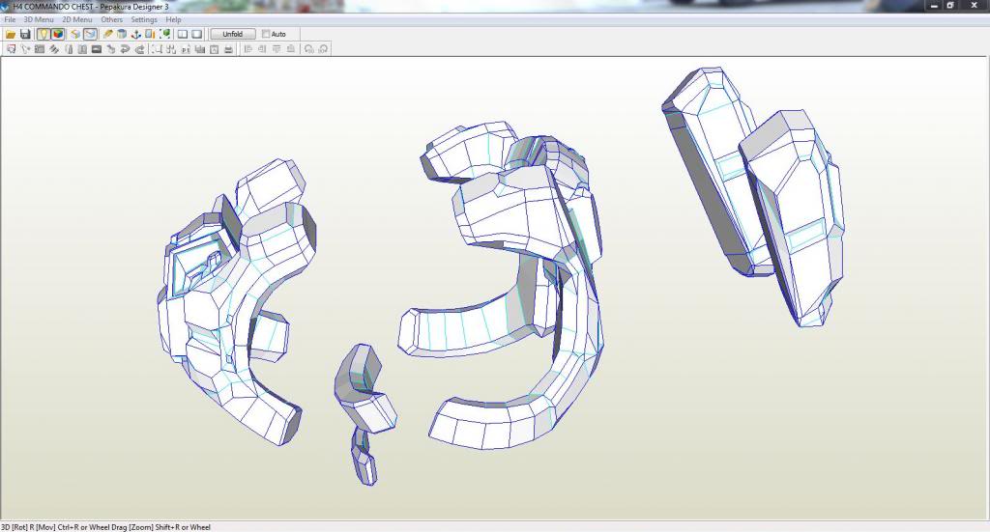Click the blue and orange panel icon
990x532 pixels.
coord(150,34)
